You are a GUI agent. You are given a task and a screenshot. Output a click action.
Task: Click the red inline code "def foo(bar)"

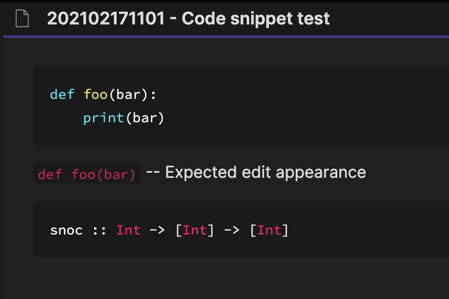click(87, 173)
